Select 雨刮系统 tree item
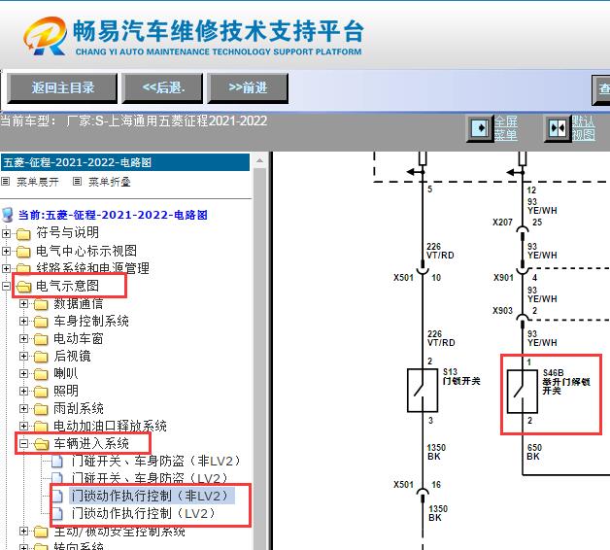610x550 pixels. coord(79,408)
